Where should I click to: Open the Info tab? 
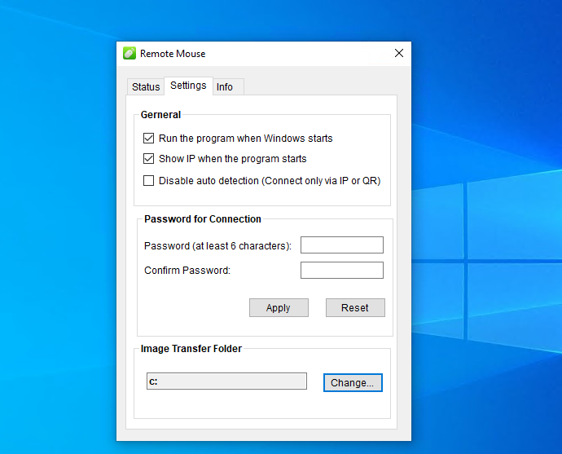click(x=225, y=87)
